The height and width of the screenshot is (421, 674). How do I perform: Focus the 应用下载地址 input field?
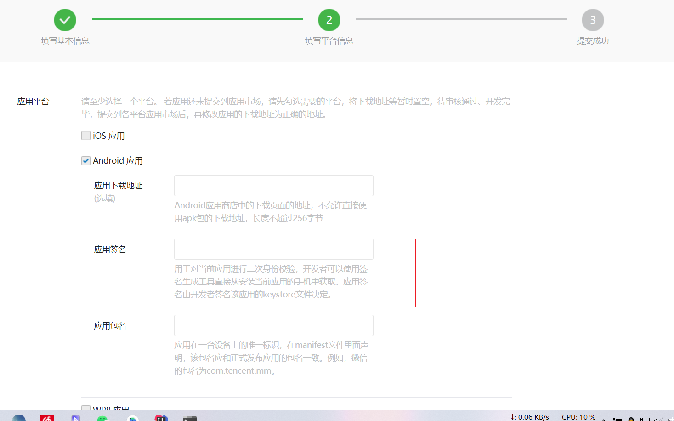(x=274, y=186)
